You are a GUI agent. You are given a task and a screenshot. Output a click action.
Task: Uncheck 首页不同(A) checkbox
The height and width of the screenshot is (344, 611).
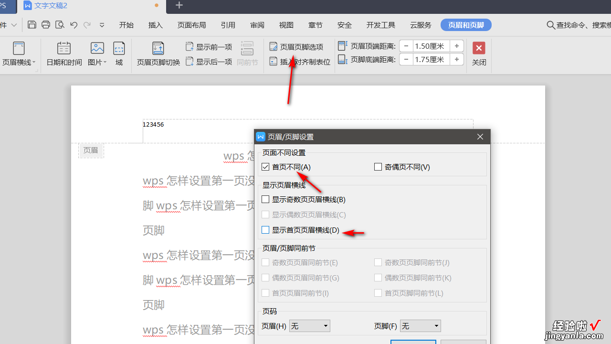tap(266, 167)
